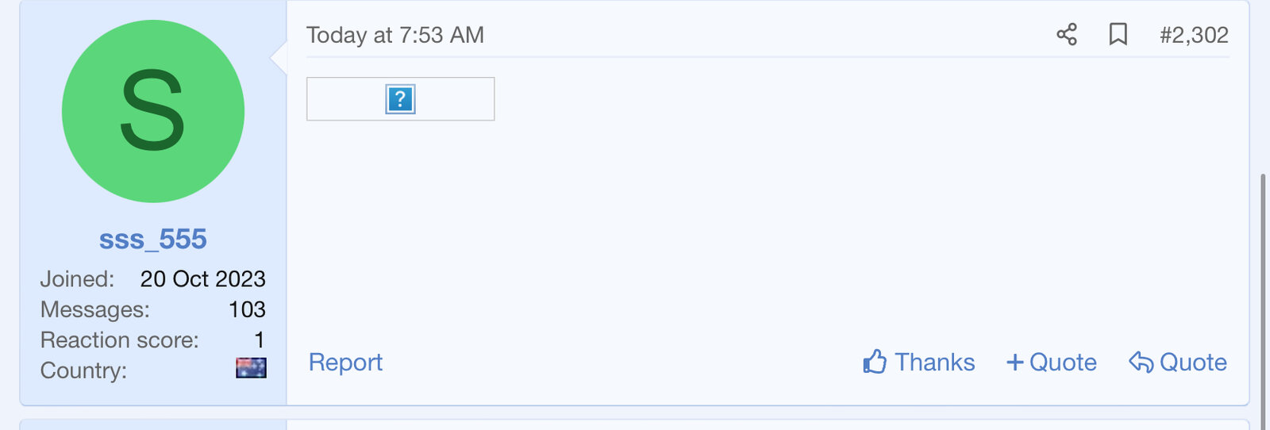Reply using the rightmost Quote button
Image resolution: width=1270 pixels, height=430 pixels.
(x=1193, y=363)
